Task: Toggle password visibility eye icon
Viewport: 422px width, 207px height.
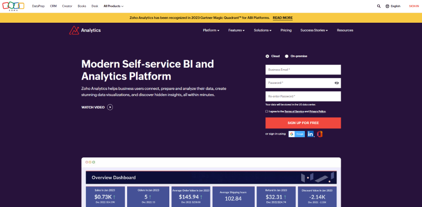Action: pyautogui.click(x=337, y=83)
